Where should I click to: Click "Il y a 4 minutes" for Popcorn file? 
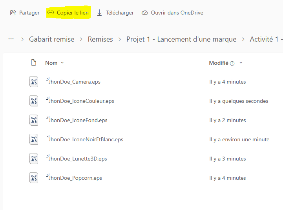coord(228,178)
